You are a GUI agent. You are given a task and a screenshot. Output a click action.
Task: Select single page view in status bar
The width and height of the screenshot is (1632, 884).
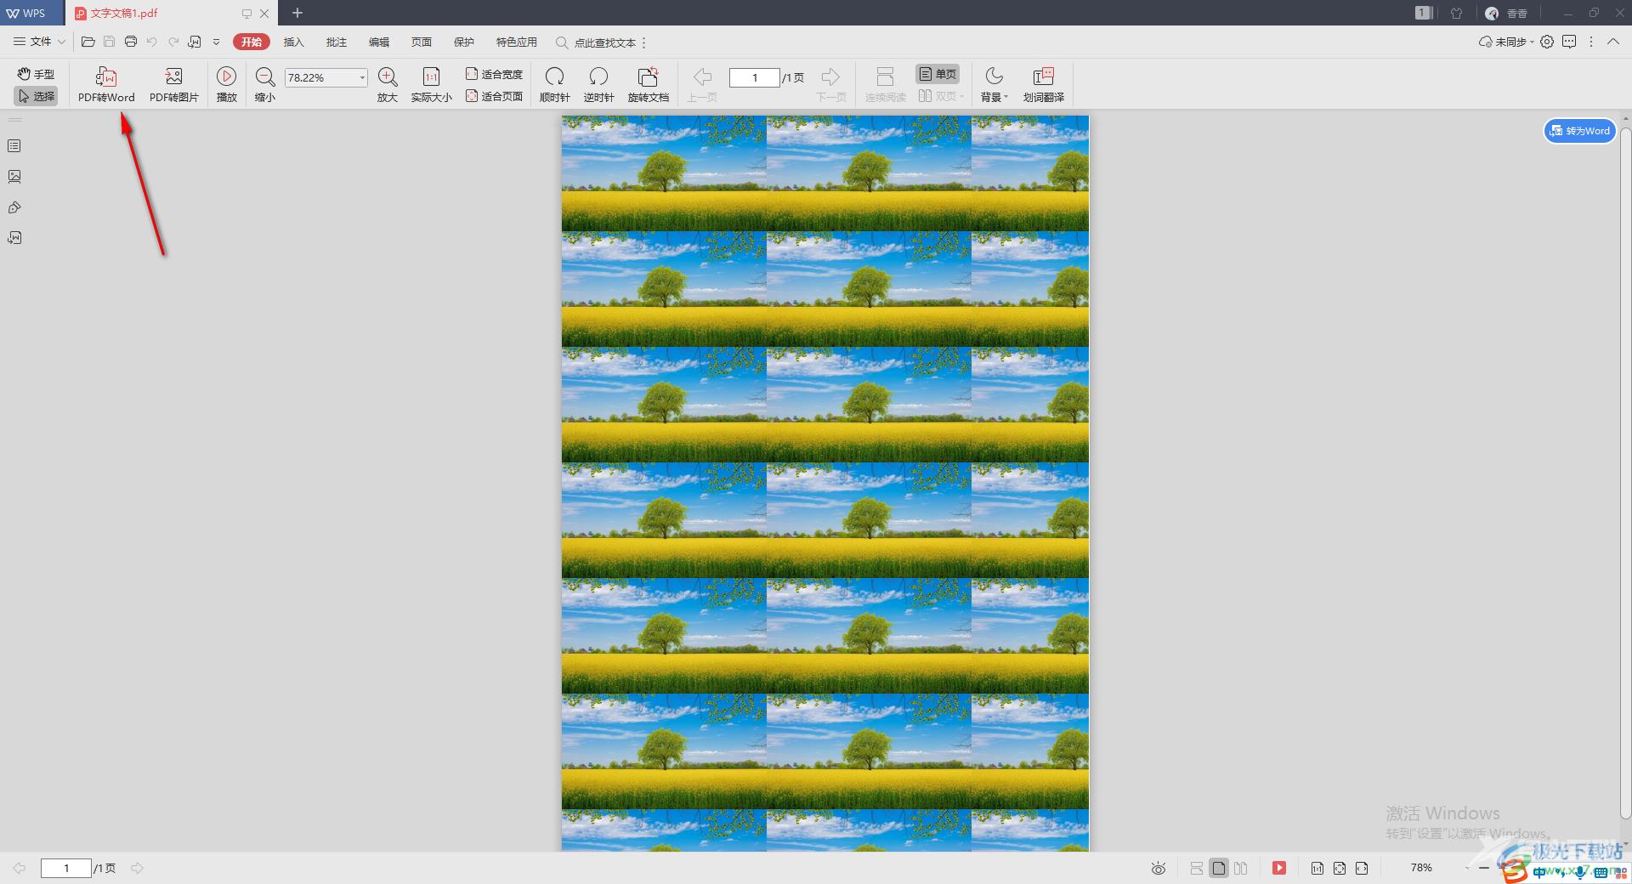pyautogui.click(x=1219, y=868)
